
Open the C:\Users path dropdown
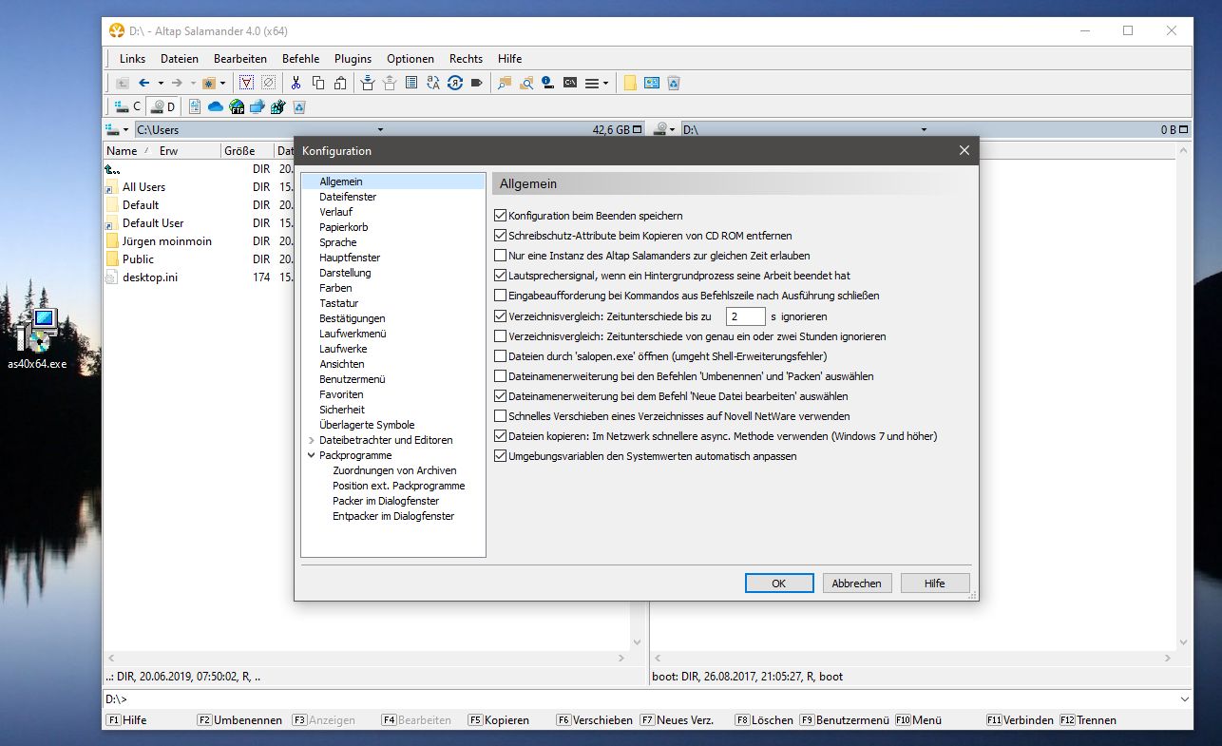pos(380,129)
